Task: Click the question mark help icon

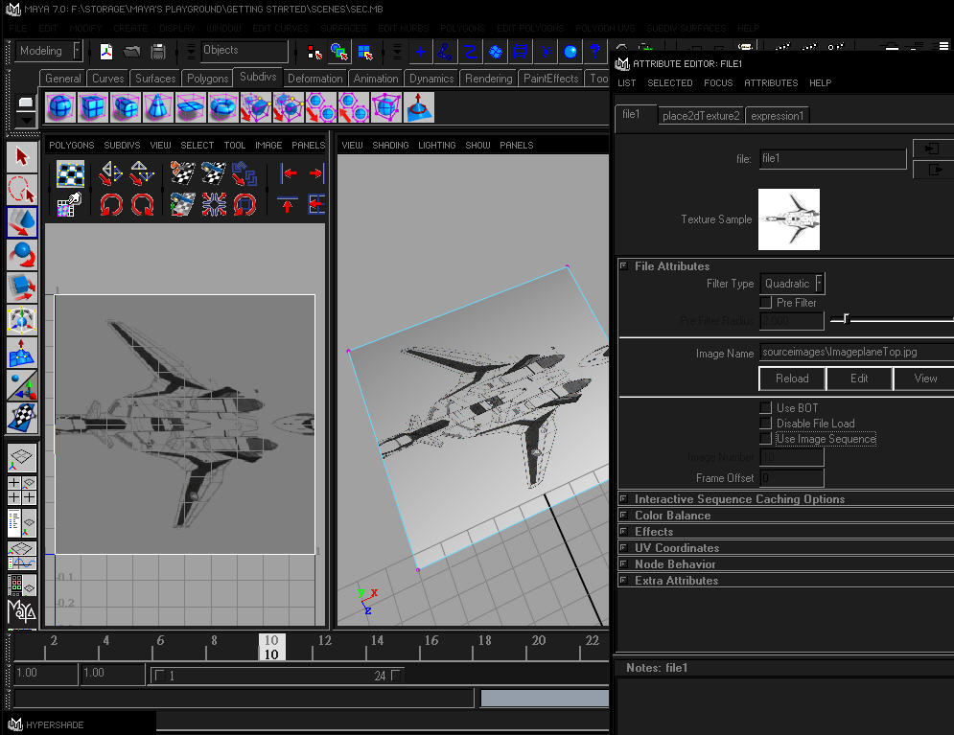Action: pos(595,52)
